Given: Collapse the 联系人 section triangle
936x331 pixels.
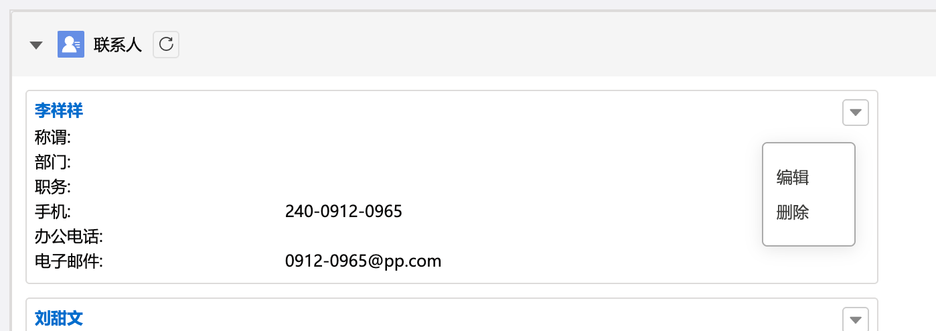Looking at the screenshot, I should (x=37, y=46).
